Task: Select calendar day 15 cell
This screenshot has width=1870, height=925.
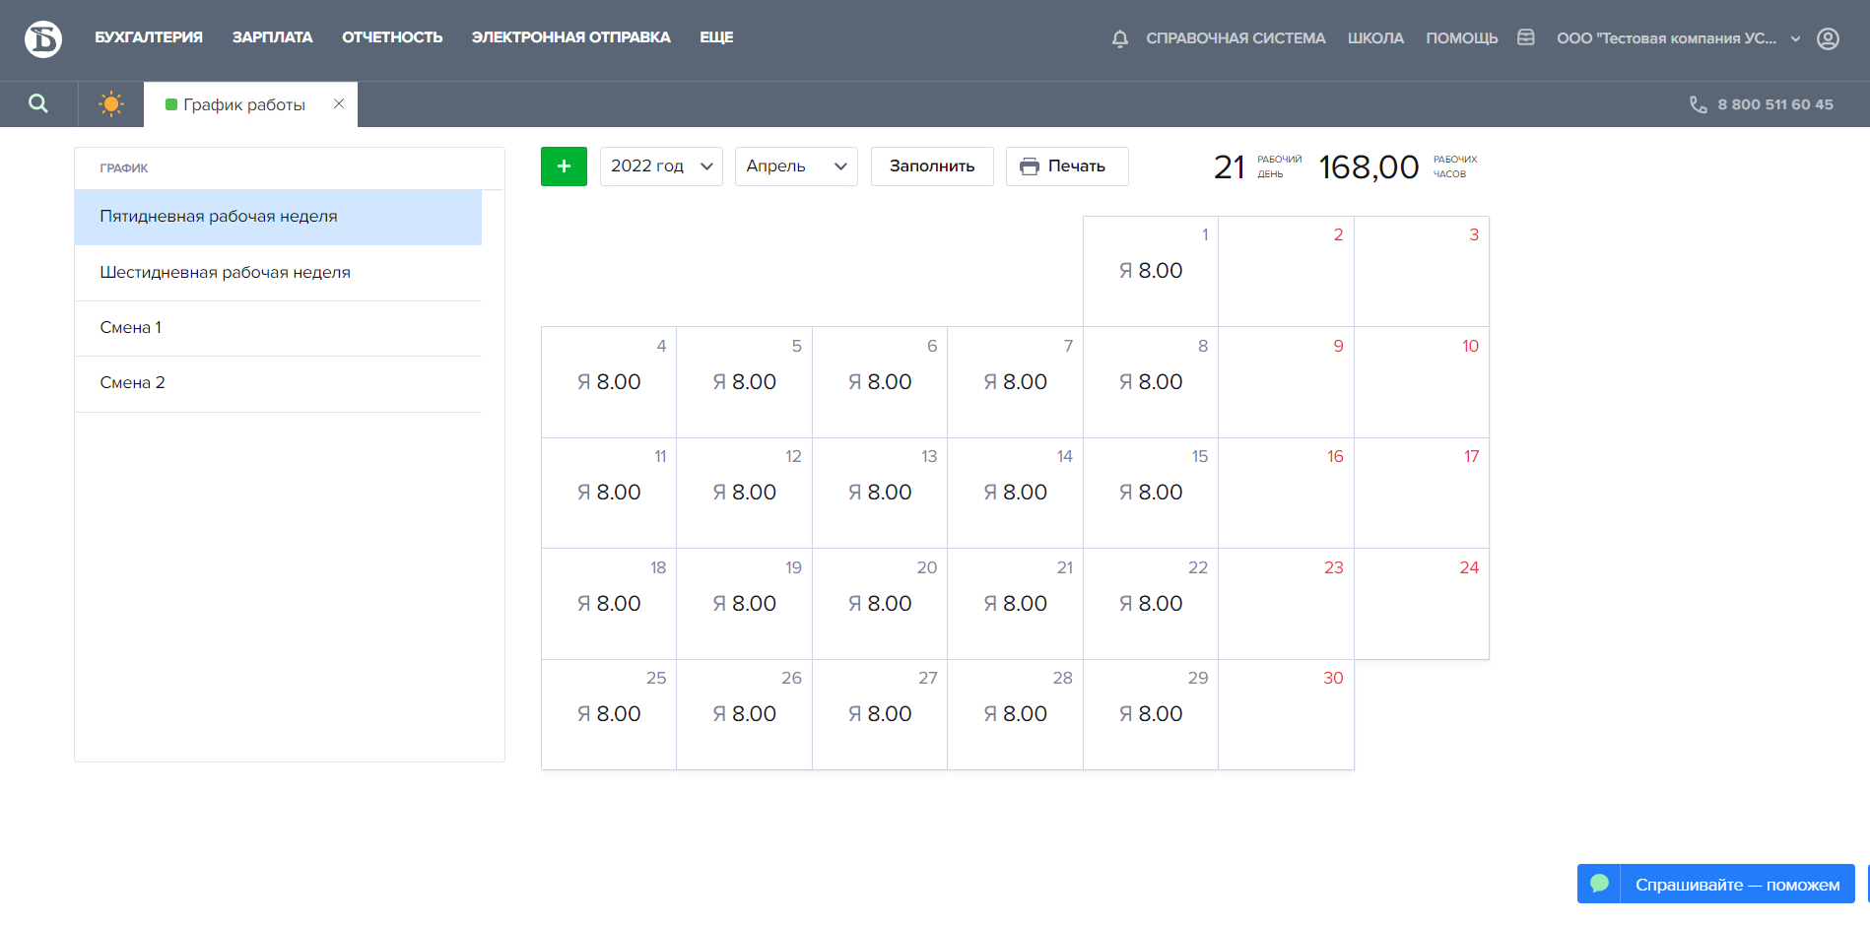Action: (x=1151, y=494)
